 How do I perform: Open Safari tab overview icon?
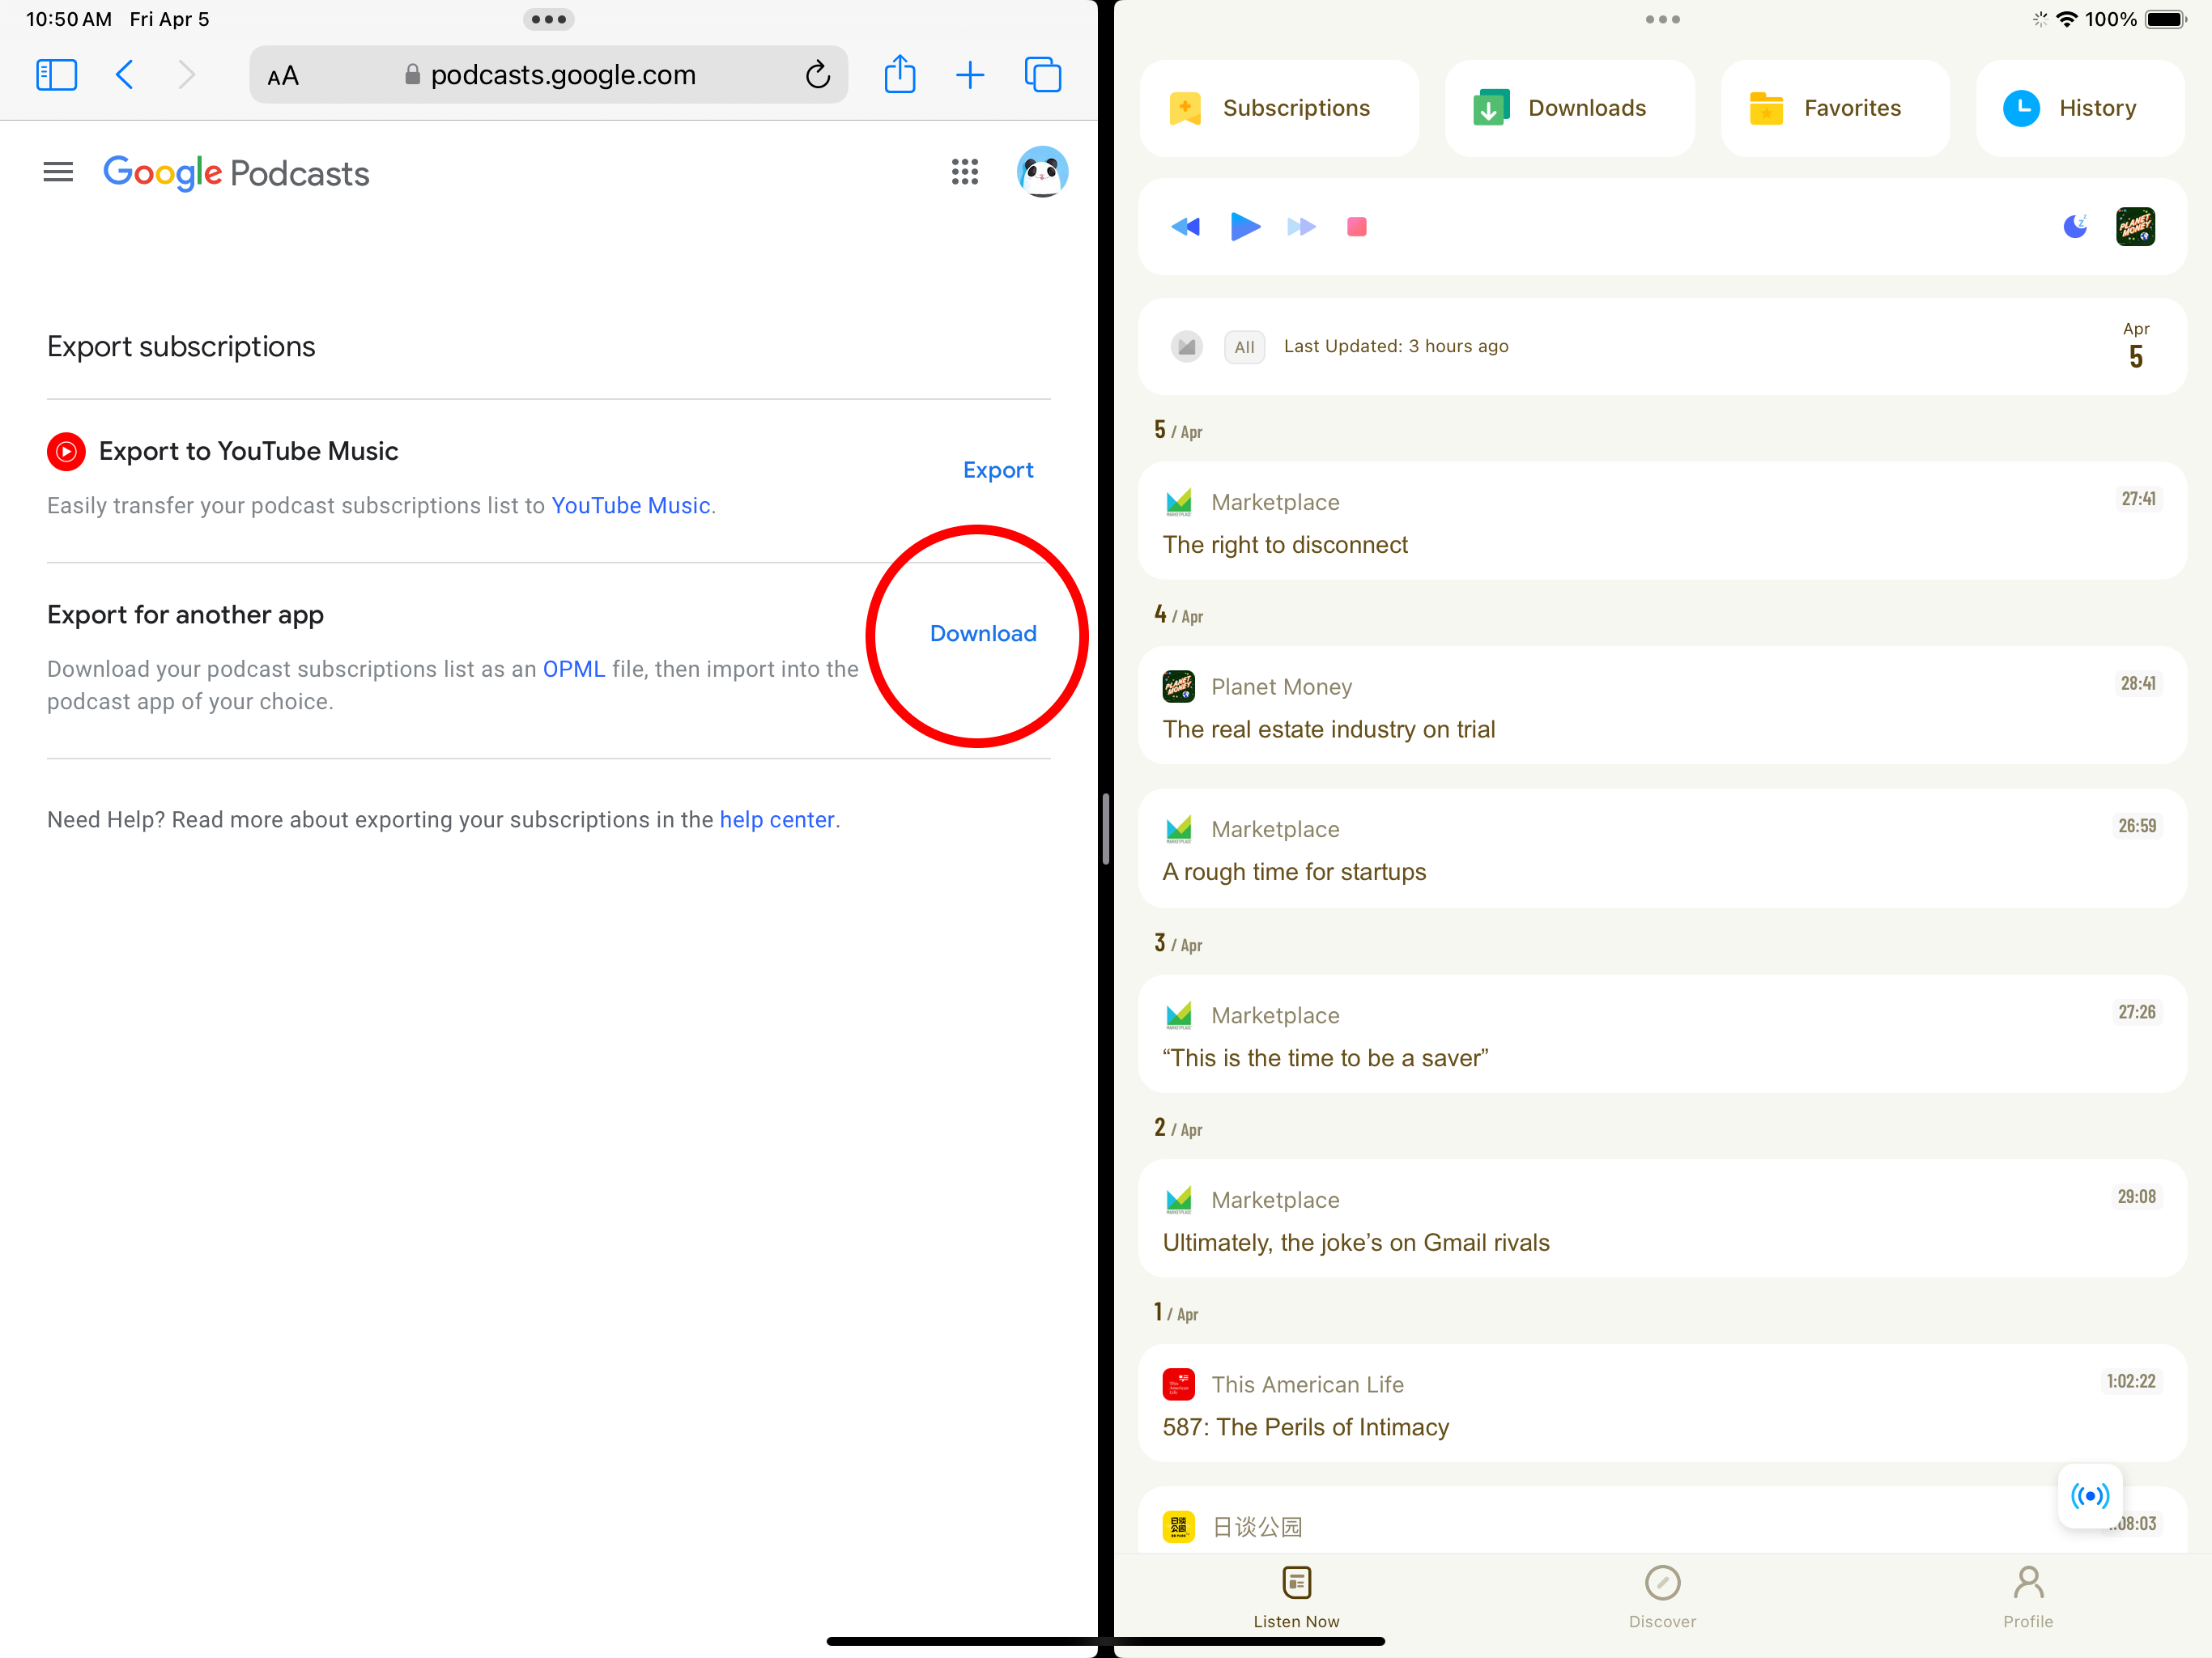click(1042, 75)
